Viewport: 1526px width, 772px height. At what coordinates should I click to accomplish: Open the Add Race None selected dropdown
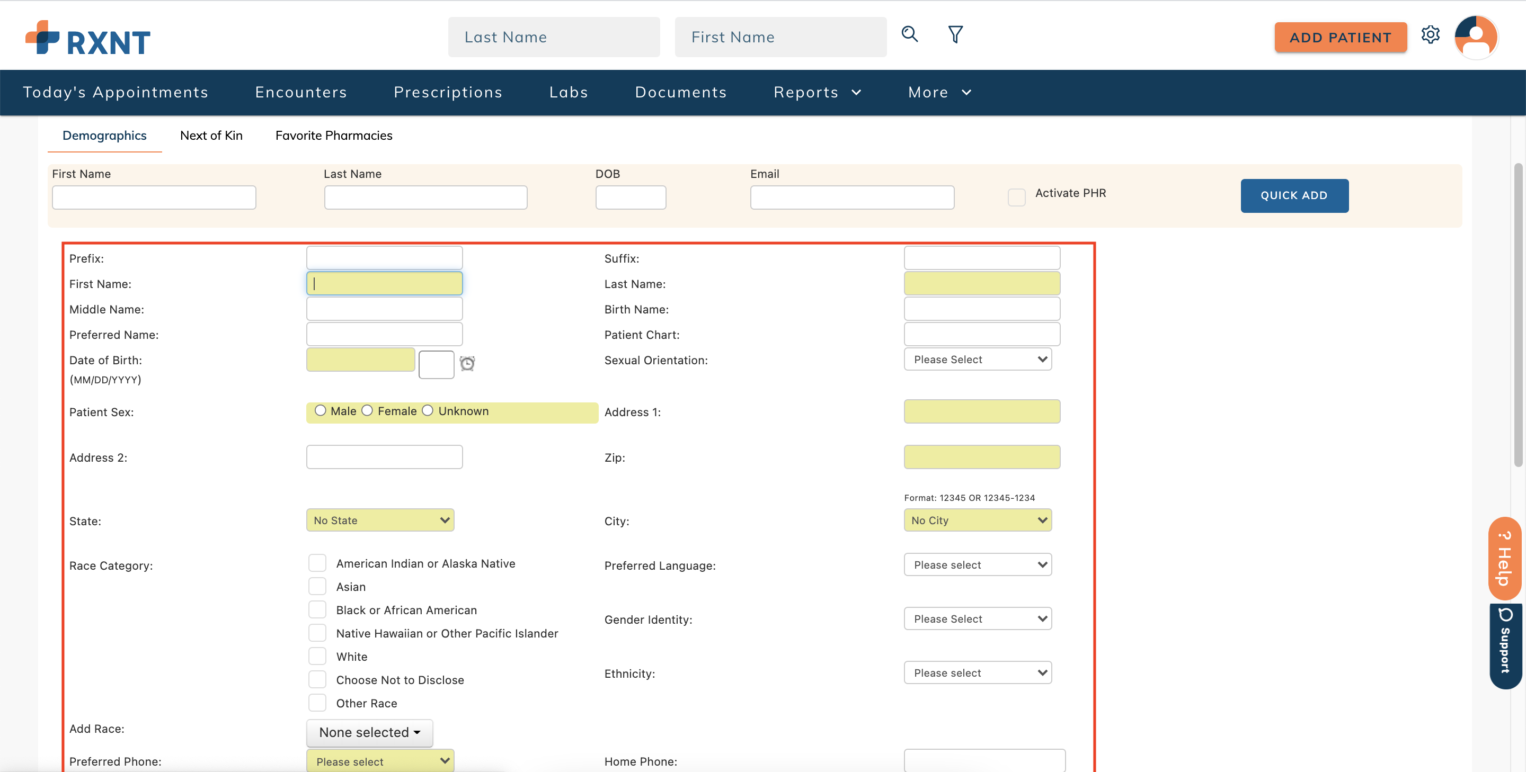pyautogui.click(x=369, y=732)
